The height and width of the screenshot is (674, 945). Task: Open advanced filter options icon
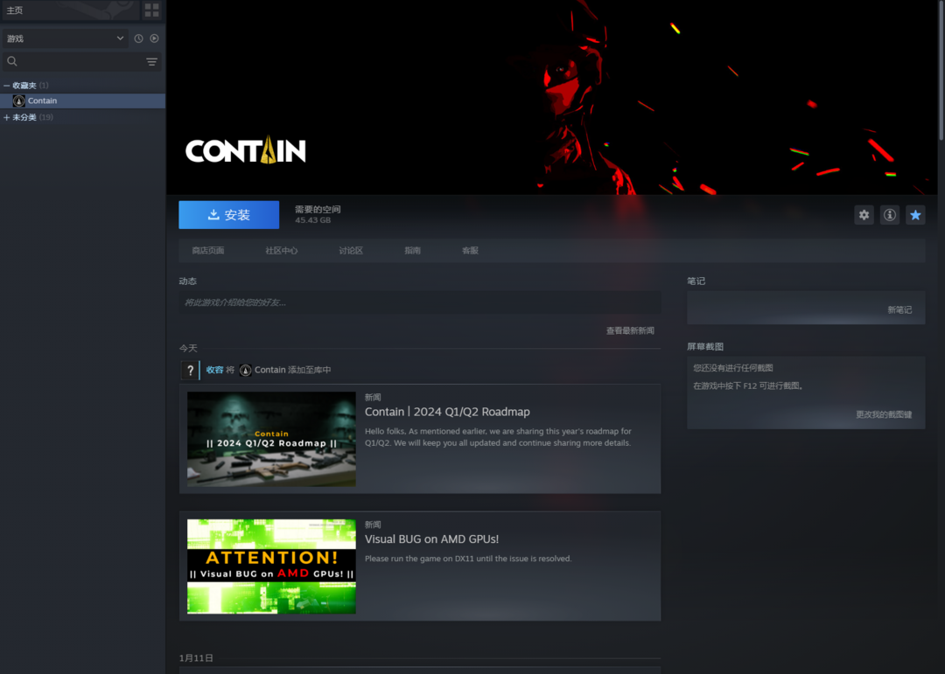tap(152, 61)
